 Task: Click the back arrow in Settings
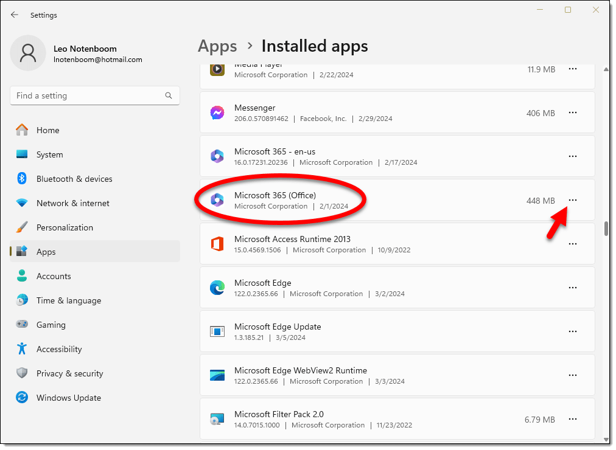[15, 15]
